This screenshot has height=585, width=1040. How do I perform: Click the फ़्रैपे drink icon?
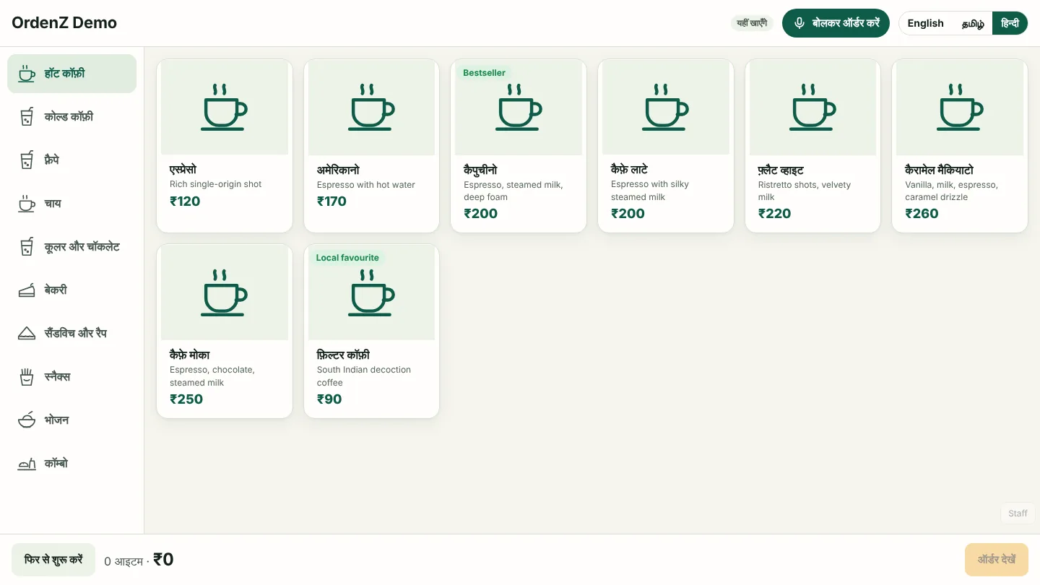27,160
